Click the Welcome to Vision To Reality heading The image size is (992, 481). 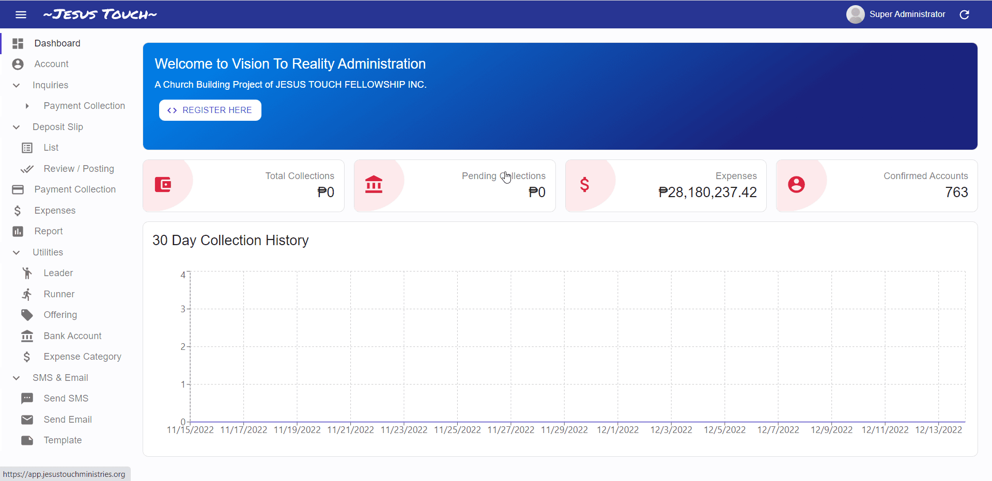point(290,64)
